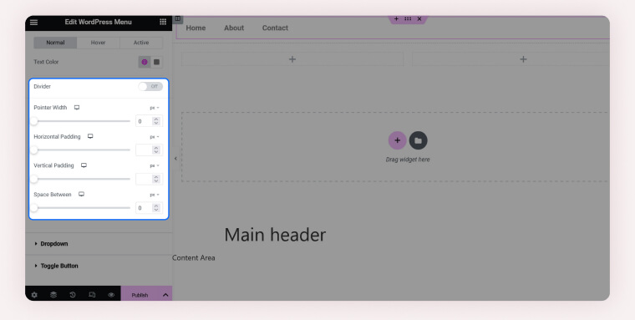Click the Space Between responsive device icon

pyautogui.click(x=81, y=195)
